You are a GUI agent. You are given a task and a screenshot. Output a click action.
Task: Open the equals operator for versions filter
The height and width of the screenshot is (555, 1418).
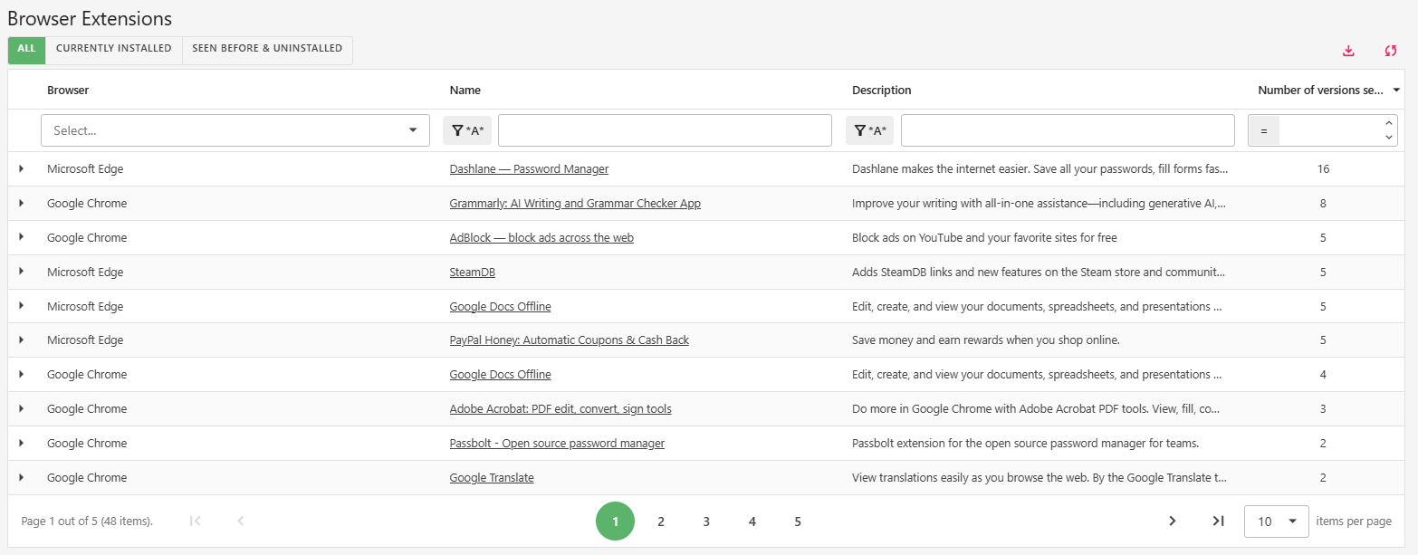tap(1264, 130)
